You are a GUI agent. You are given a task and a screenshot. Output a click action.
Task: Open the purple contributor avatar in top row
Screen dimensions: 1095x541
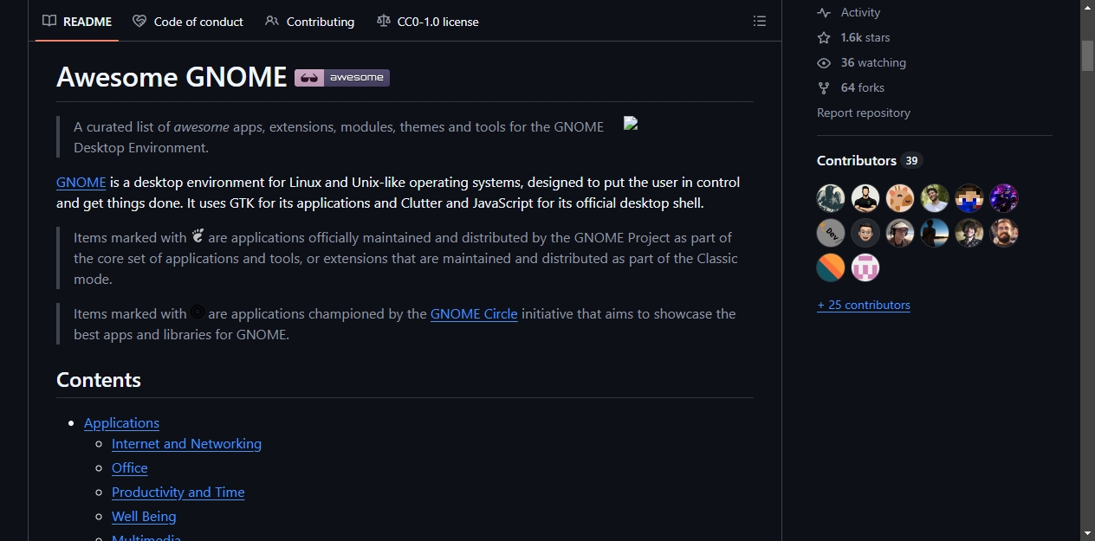coord(1004,198)
